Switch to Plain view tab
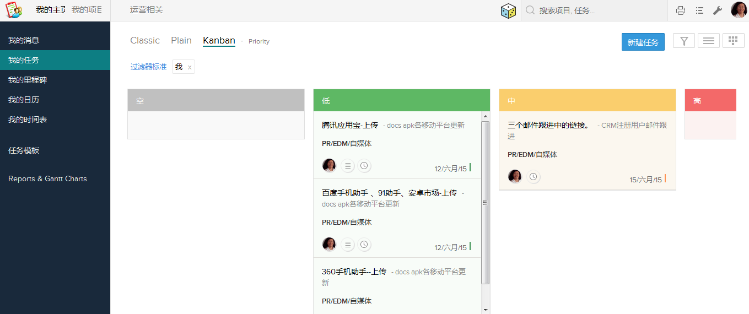Image resolution: width=749 pixels, height=314 pixels. [181, 40]
